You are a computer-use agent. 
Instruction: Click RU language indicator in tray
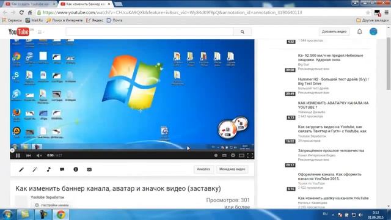point(325,214)
